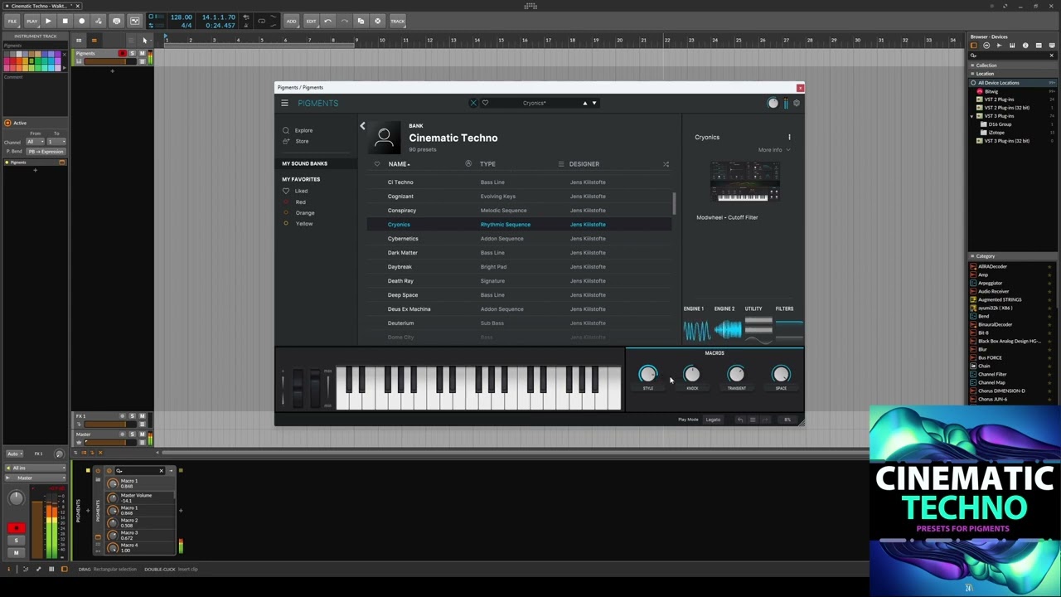Open the Pigments edit history list

tap(753, 420)
